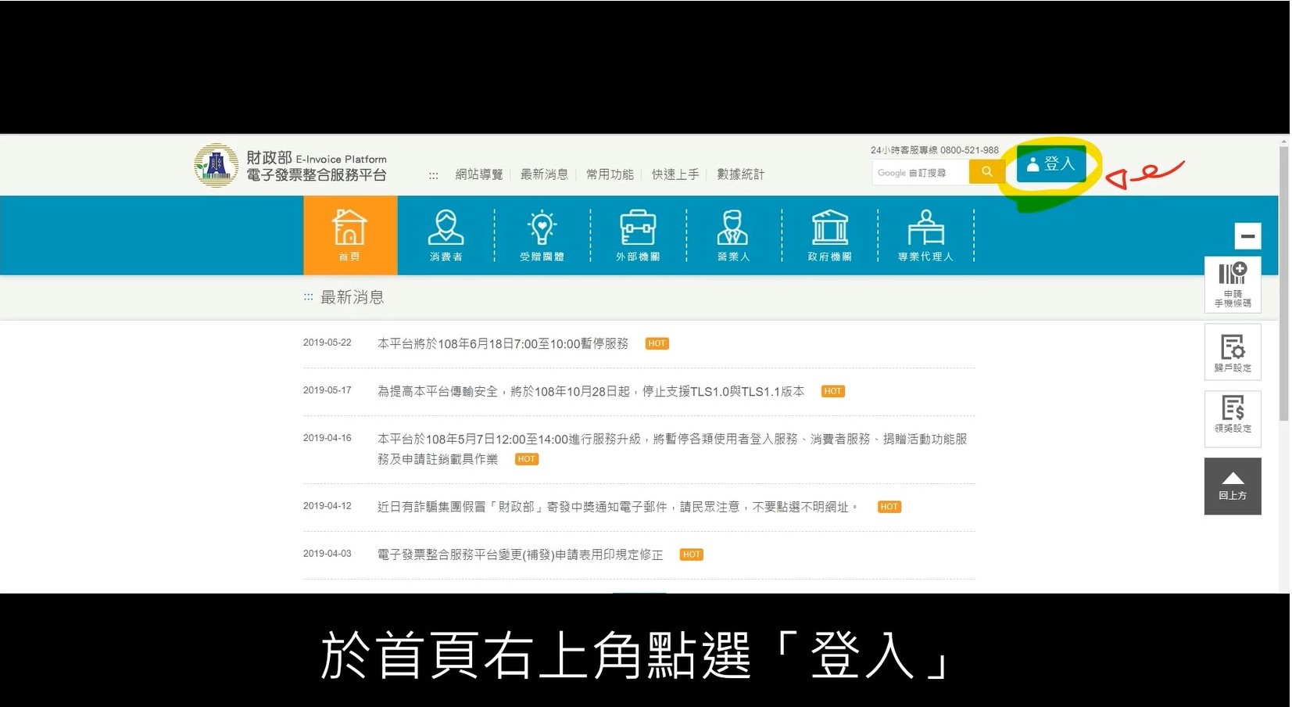Open the 2019-05-22 service suspension news link
Image resolution: width=1292 pixels, height=707 pixels.
pos(503,344)
